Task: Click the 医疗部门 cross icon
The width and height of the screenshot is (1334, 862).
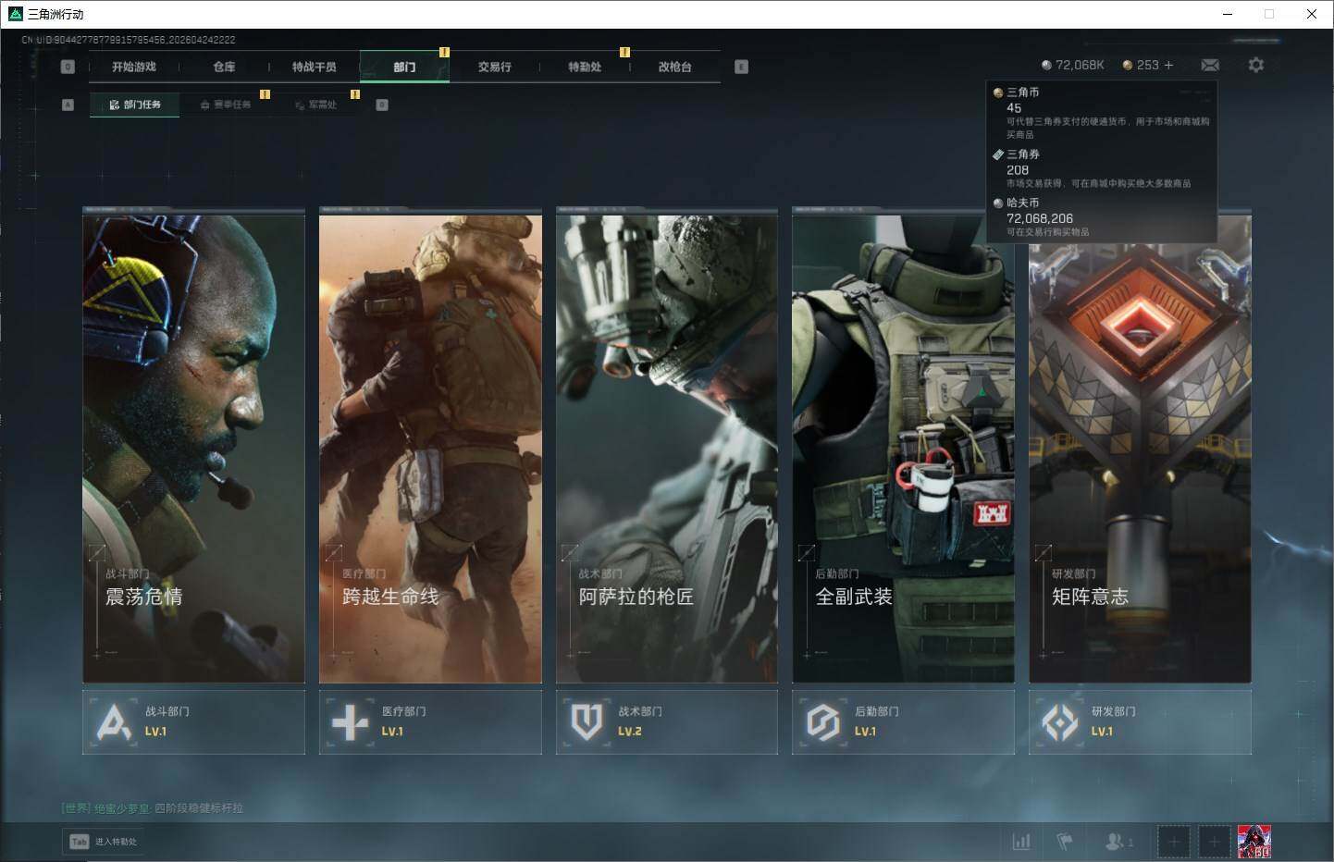Action: coord(350,721)
